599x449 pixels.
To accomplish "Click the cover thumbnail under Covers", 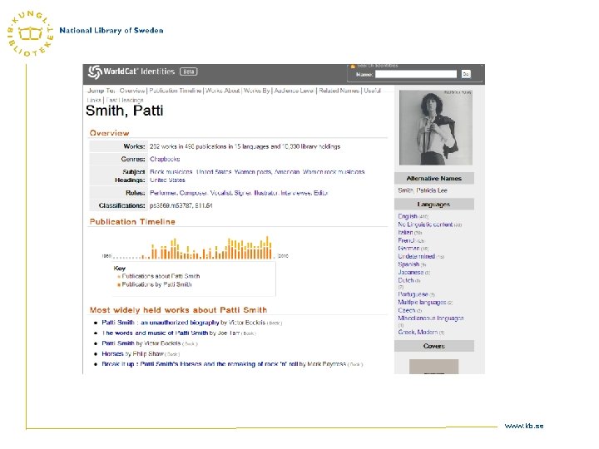I will point(433,367).
